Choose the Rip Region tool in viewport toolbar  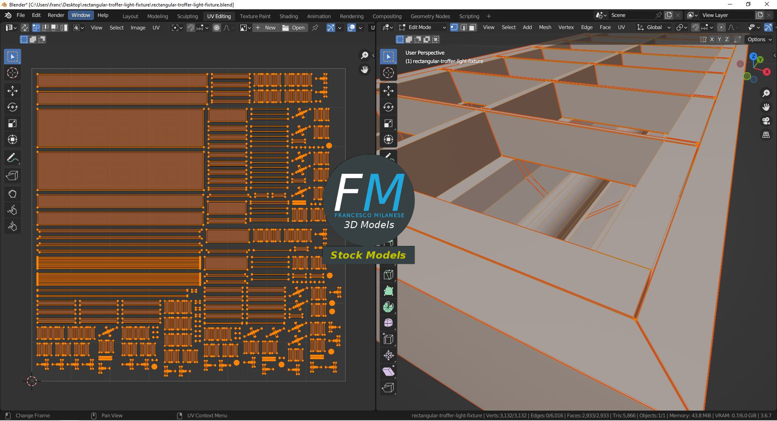(x=388, y=388)
